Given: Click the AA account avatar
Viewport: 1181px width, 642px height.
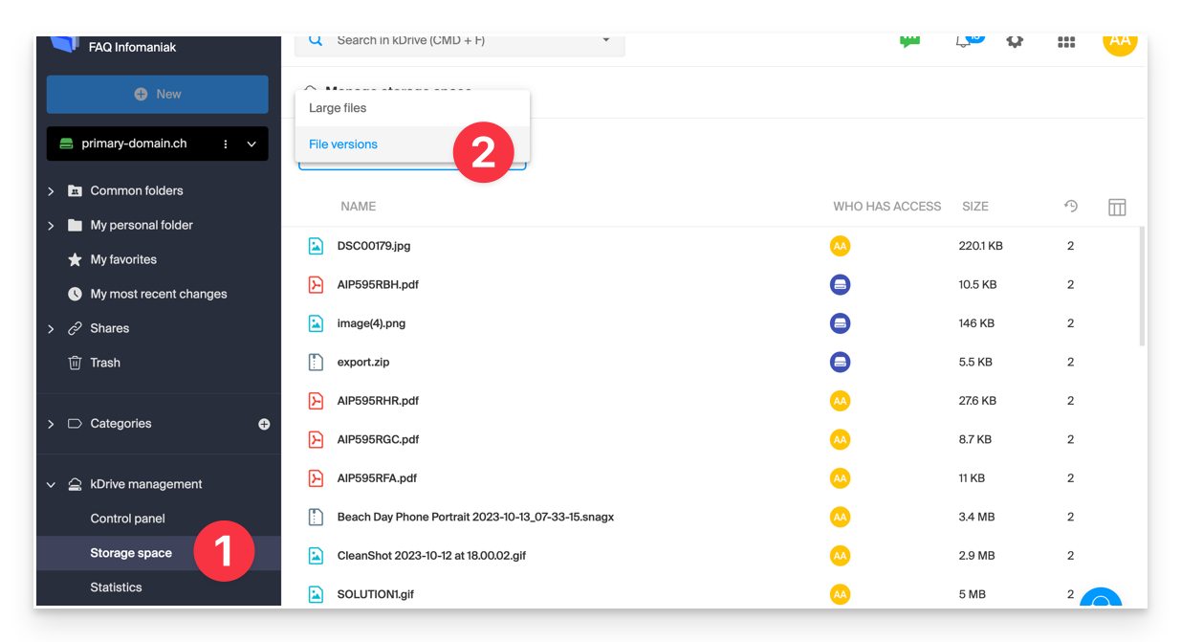Looking at the screenshot, I should click(1120, 41).
